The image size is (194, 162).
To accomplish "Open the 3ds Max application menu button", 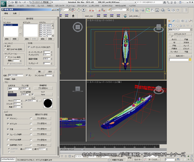I will click(x=3, y=3).
